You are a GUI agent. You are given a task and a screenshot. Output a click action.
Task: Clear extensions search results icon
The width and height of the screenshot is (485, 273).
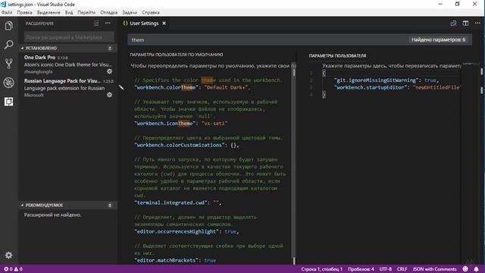tap(96, 24)
